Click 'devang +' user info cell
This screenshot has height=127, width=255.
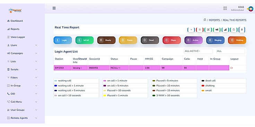click(x=80, y=68)
